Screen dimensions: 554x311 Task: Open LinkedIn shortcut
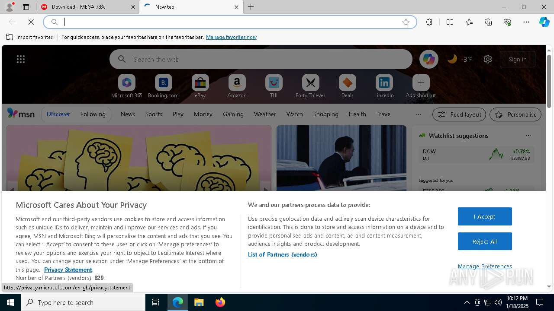pos(384,86)
